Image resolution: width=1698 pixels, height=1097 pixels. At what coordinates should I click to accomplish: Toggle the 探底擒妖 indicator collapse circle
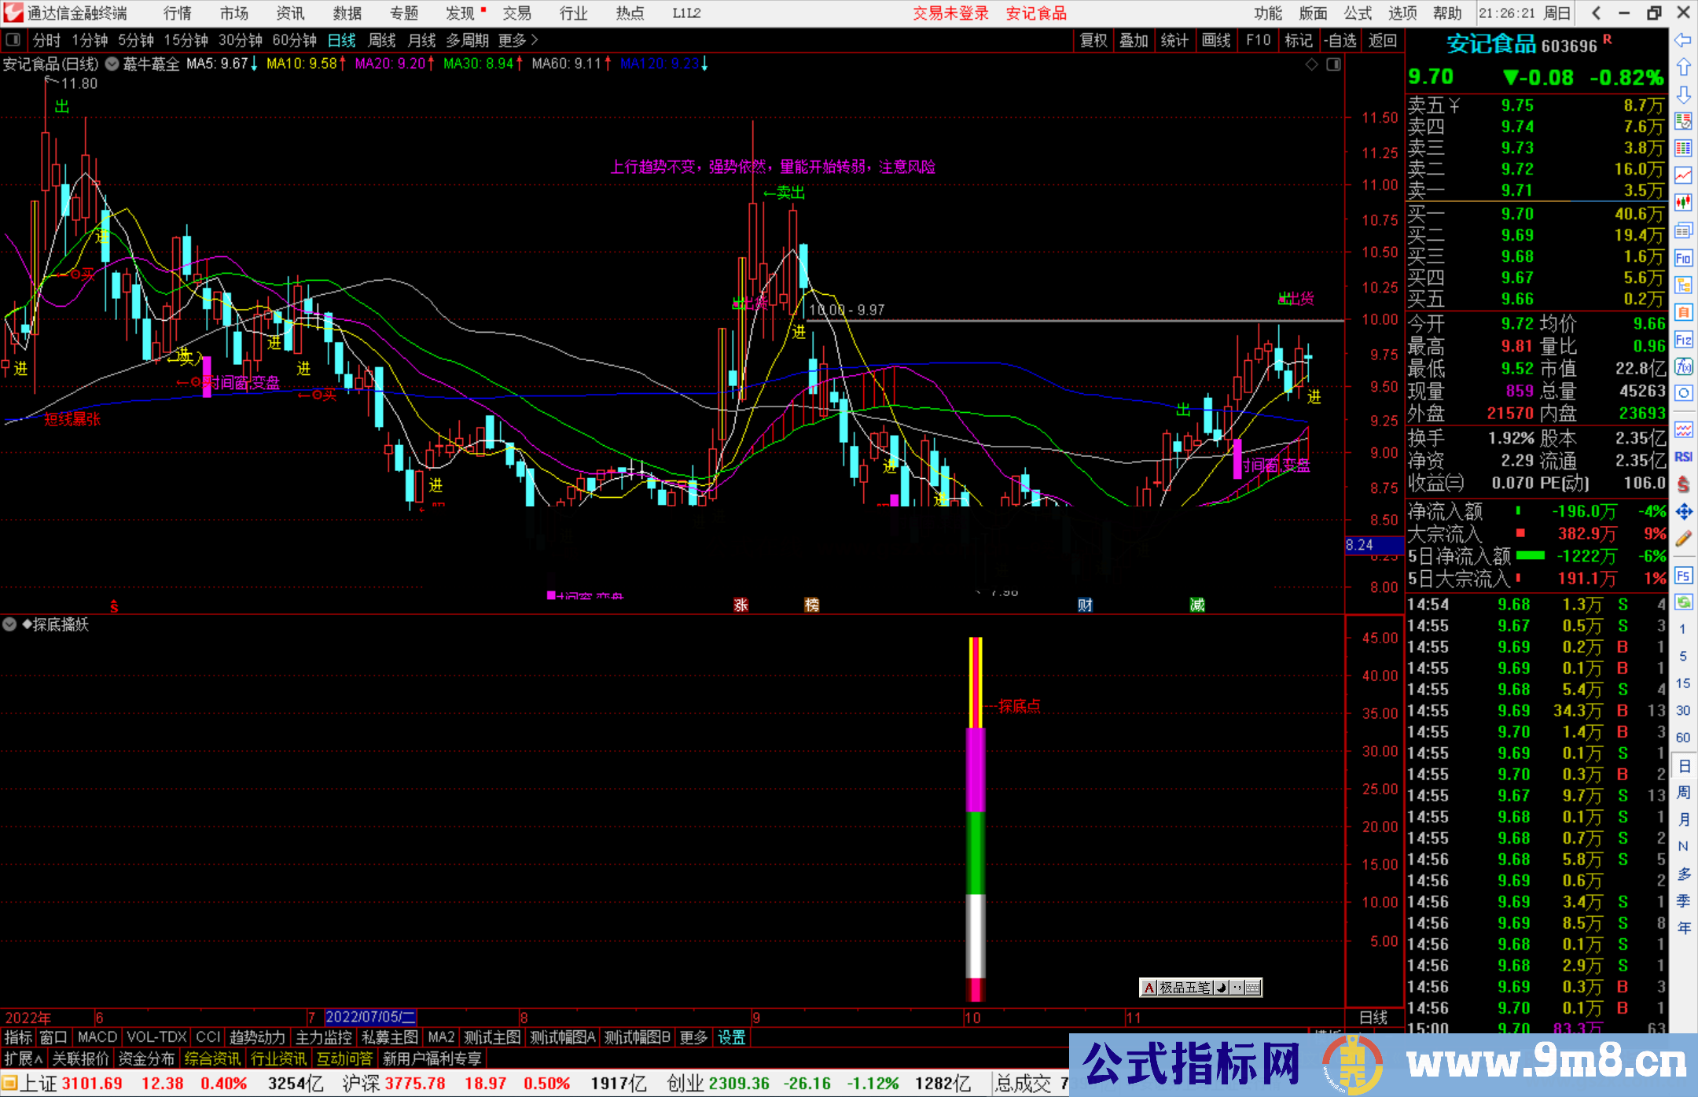point(10,624)
